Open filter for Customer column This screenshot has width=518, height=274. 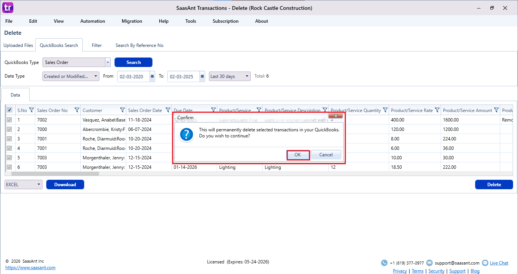pyautogui.click(x=122, y=110)
